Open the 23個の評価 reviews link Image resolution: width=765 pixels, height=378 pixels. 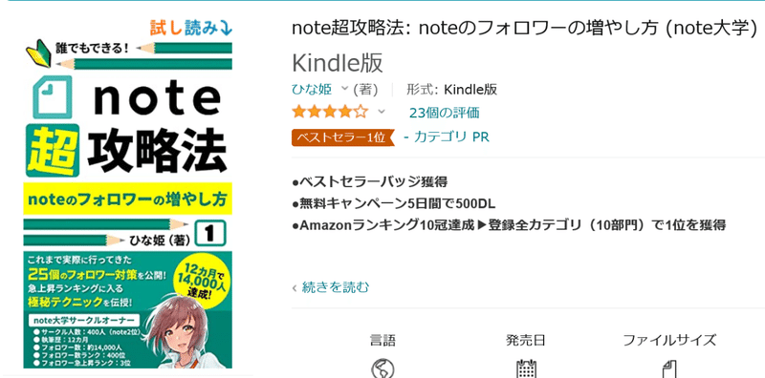click(445, 113)
